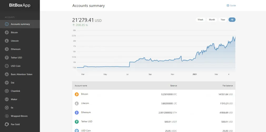266x132 pixels.
Task: Click the Bitcoin account name in table
Action: pos(85,94)
